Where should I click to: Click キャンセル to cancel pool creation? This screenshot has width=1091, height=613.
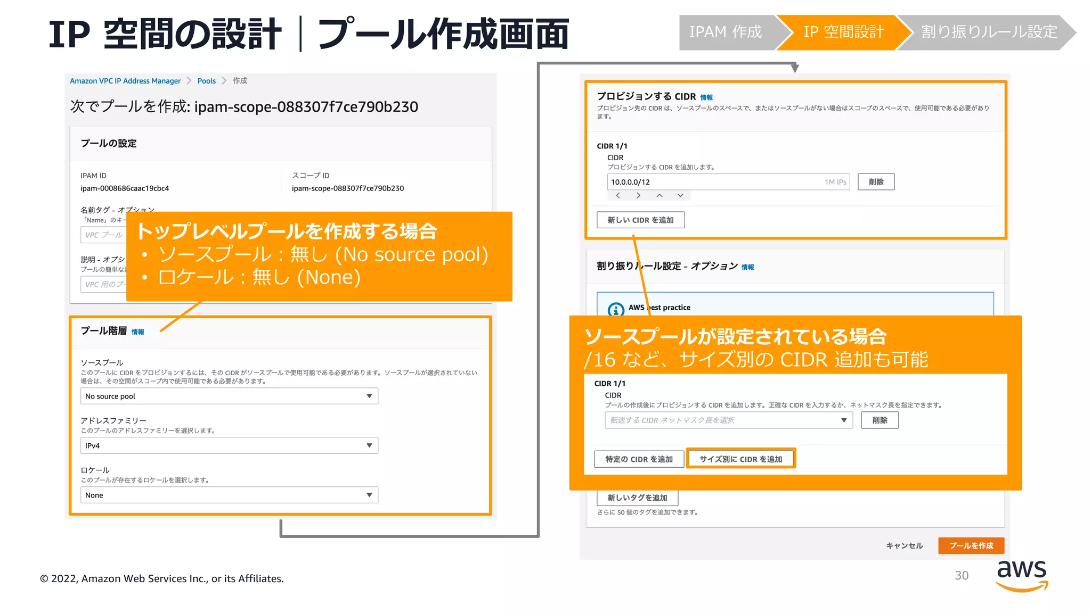click(x=904, y=546)
